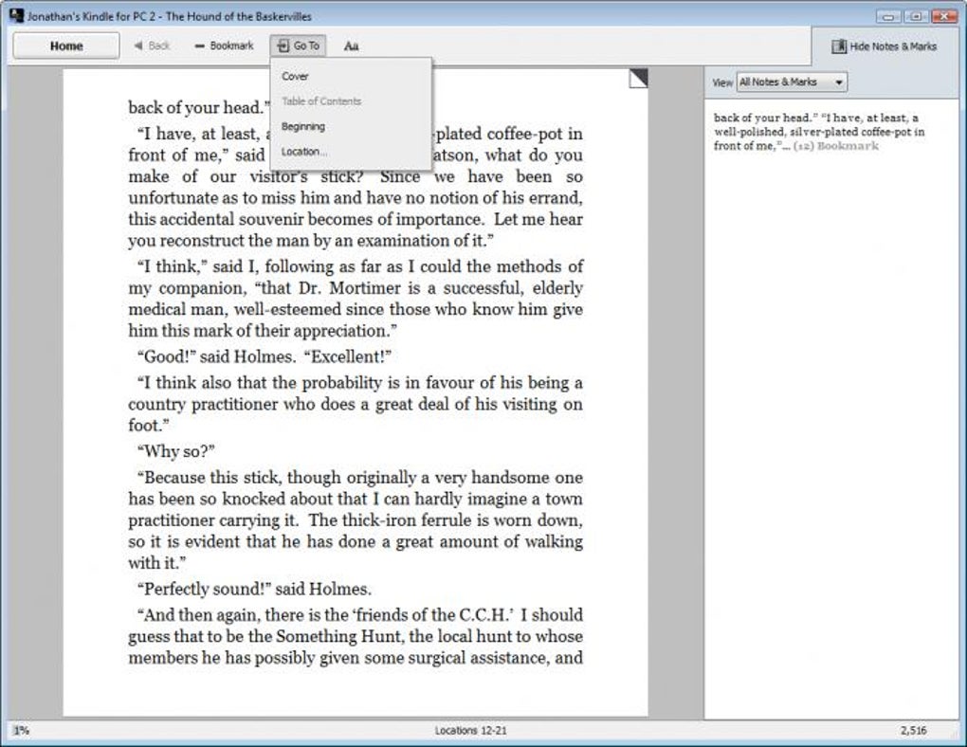
Task: Toggle the Bookmark toolbar button
Action: [224, 46]
